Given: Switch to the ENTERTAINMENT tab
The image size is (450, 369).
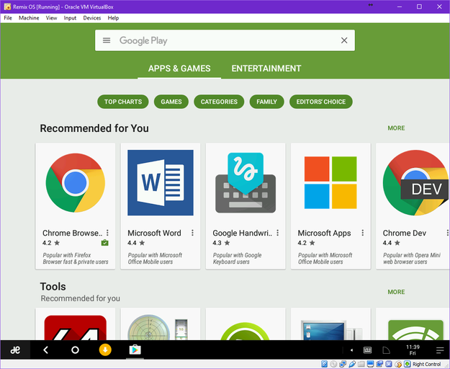Looking at the screenshot, I should click(266, 68).
